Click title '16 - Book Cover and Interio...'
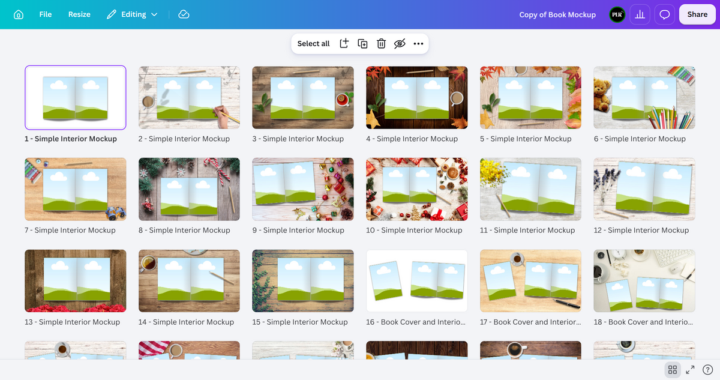This screenshot has width=720, height=380. pyautogui.click(x=416, y=322)
